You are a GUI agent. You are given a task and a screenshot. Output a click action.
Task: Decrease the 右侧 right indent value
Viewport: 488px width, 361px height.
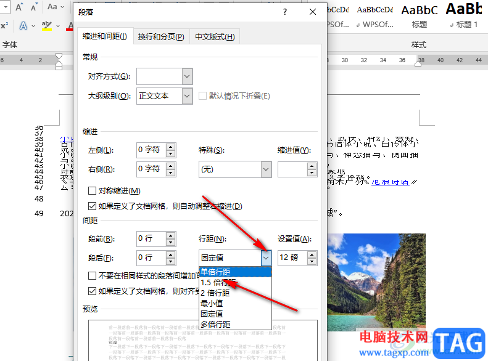[x=170, y=173]
